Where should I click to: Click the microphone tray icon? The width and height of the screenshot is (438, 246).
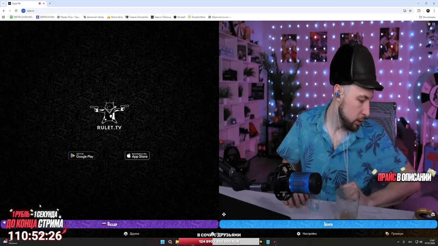click(404, 242)
